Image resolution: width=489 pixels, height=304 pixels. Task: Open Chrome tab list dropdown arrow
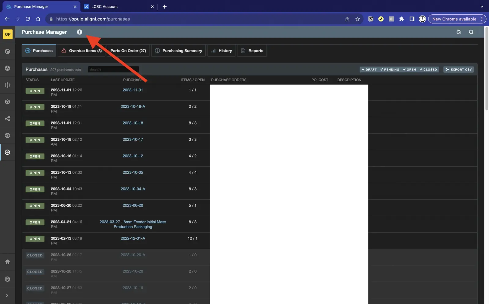point(482,6)
